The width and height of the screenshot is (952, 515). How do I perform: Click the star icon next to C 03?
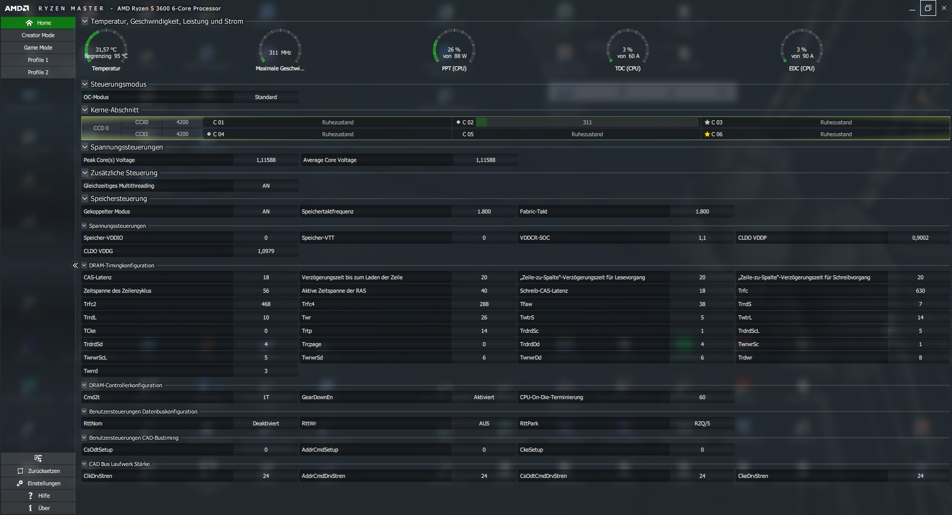tap(707, 122)
